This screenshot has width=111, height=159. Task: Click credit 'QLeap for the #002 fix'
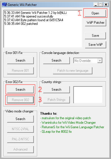(56, 132)
